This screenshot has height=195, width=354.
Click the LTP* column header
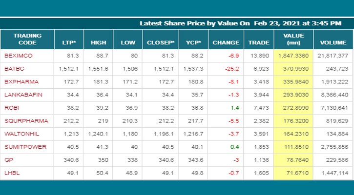(68, 42)
